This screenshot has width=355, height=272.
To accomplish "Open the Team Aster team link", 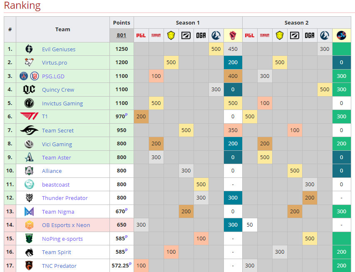I will coord(56,157).
